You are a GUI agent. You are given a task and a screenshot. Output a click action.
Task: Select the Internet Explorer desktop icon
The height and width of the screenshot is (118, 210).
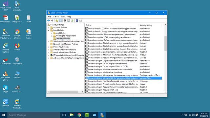pyautogui.click(x=6, y=48)
